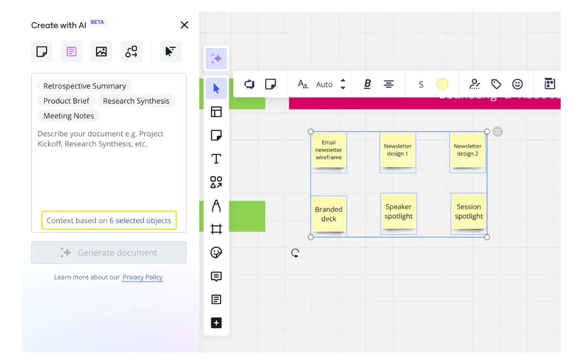Open the document notes tool in the vertical toolbar

click(216, 299)
